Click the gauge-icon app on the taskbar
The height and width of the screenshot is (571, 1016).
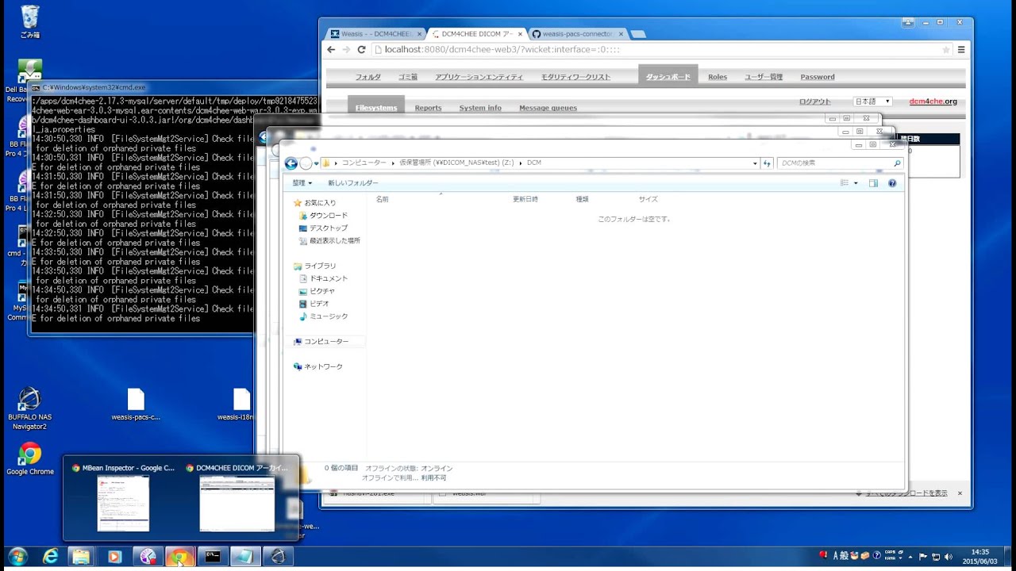[x=148, y=557]
